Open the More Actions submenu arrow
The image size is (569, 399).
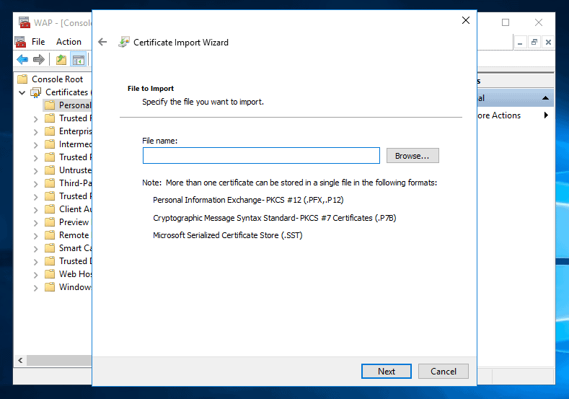coord(546,115)
